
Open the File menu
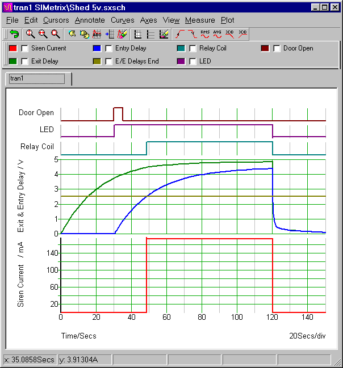point(12,20)
